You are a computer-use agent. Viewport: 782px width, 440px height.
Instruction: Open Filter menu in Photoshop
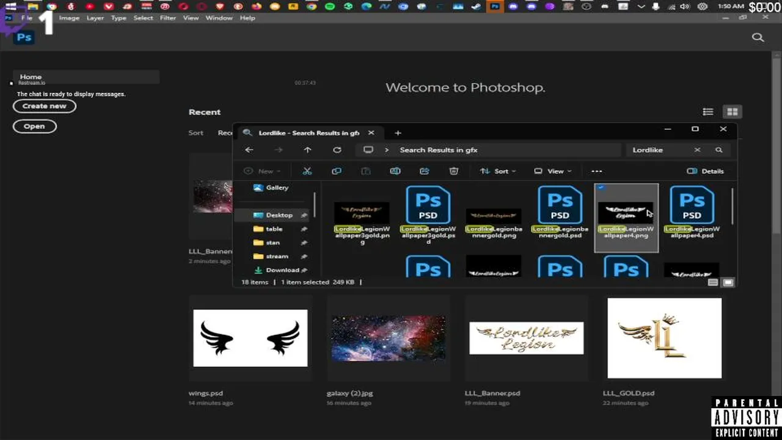coord(168,18)
